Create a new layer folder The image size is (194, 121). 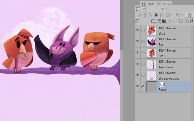pyautogui.click(x=164, y=21)
